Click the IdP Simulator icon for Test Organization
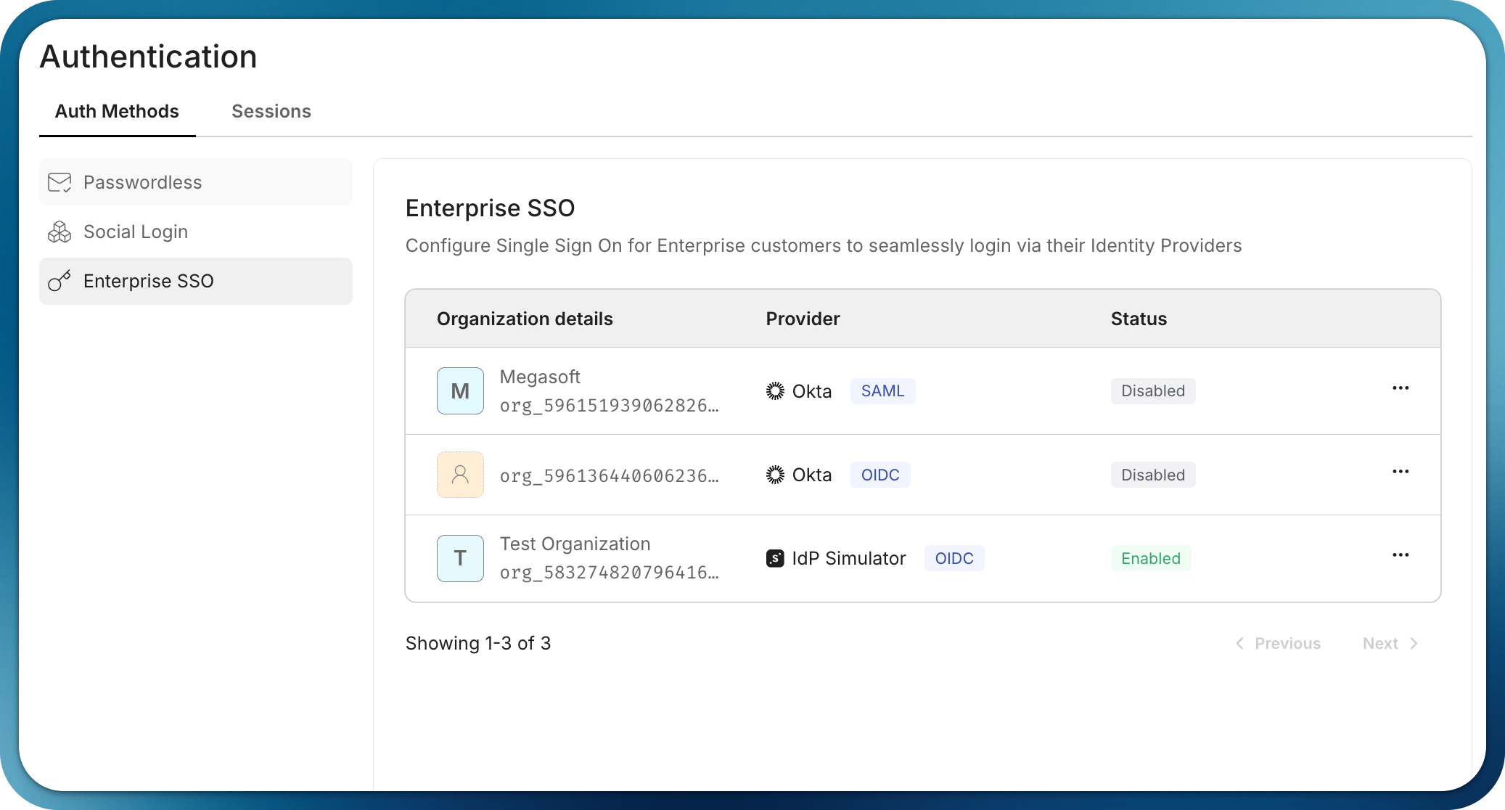The width and height of the screenshot is (1505, 810). coord(776,557)
